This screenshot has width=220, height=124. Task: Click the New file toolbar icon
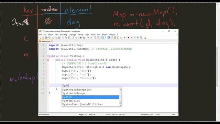(40, 38)
